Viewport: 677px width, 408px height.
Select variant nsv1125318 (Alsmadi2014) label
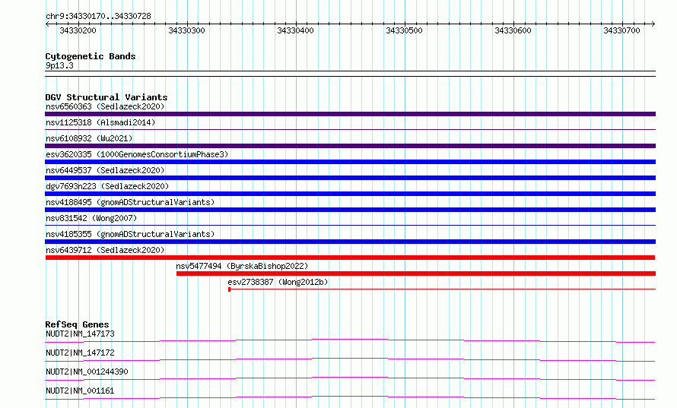coord(100,122)
